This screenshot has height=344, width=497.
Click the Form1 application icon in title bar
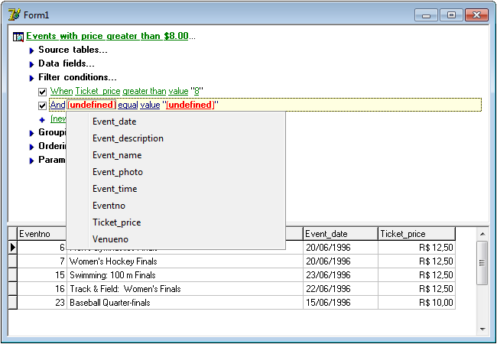pos(13,15)
